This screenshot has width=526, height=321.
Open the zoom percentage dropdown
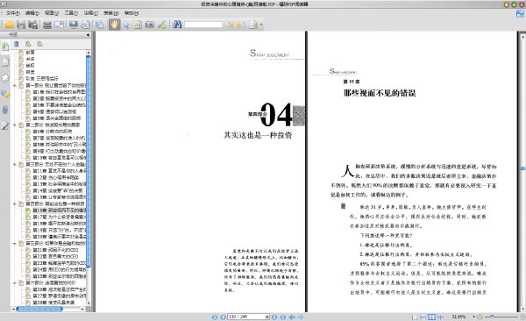[x=473, y=317]
